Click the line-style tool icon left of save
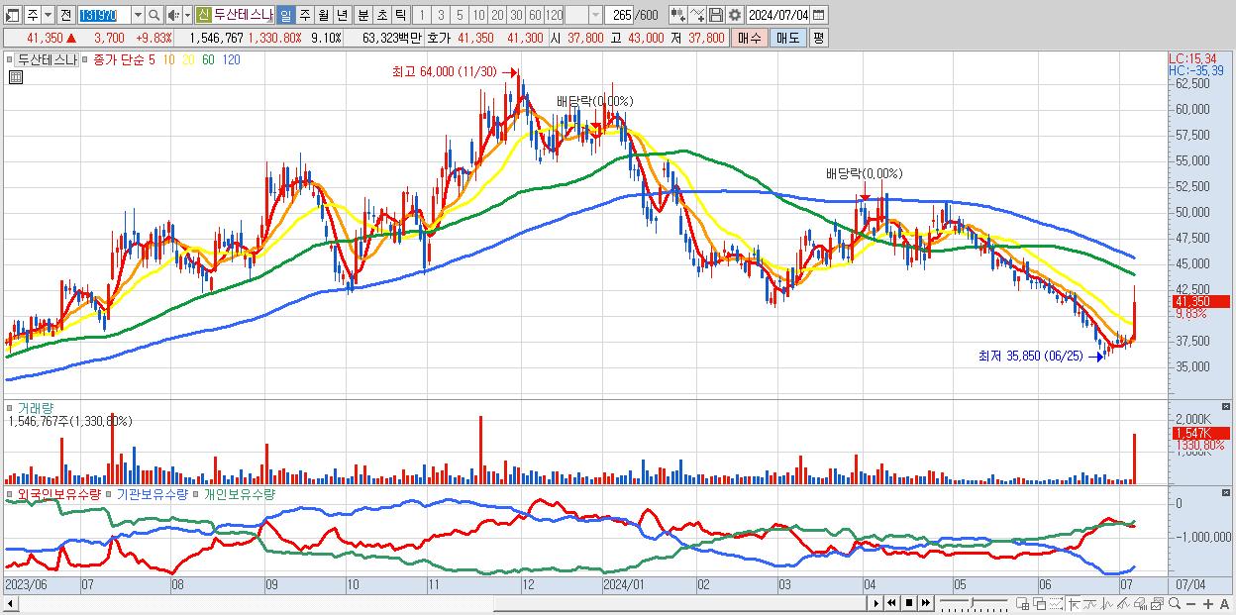The height and width of the screenshot is (615, 1236). pyautogui.click(x=697, y=15)
